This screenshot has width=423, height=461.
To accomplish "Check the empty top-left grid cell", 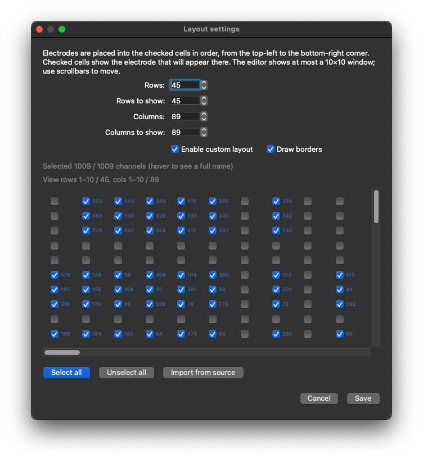I will [55, 201].
